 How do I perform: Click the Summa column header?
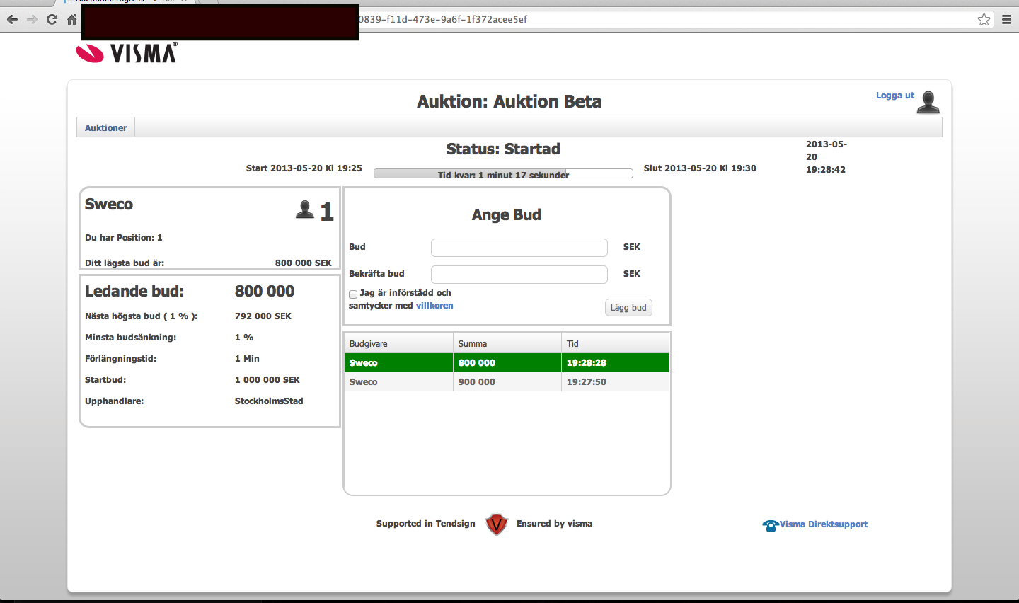point(507,344)
